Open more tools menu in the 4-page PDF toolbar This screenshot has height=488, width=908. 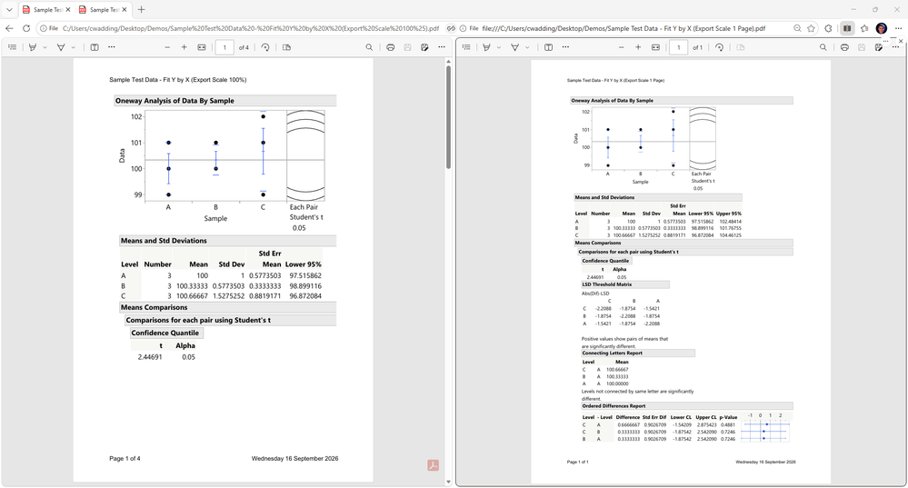pyautogui.click(x=111, y=47)
